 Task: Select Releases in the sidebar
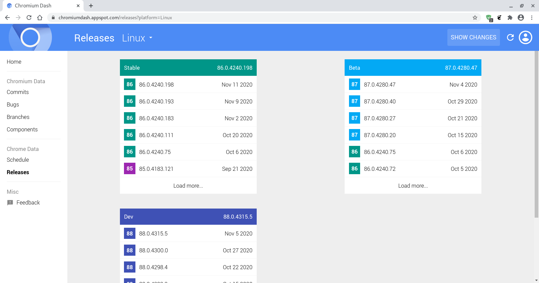coord(18,172)
